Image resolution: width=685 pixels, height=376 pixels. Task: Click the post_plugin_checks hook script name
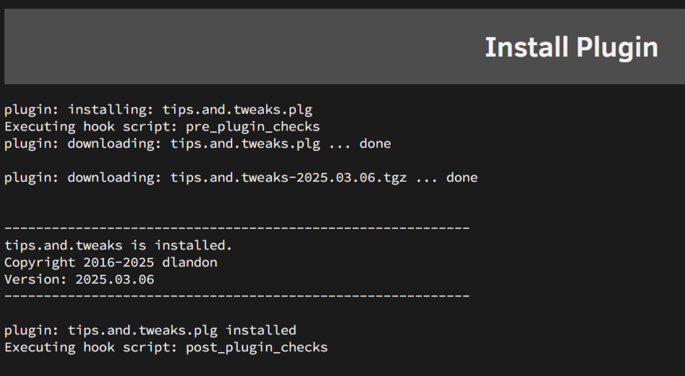[257, 347]
